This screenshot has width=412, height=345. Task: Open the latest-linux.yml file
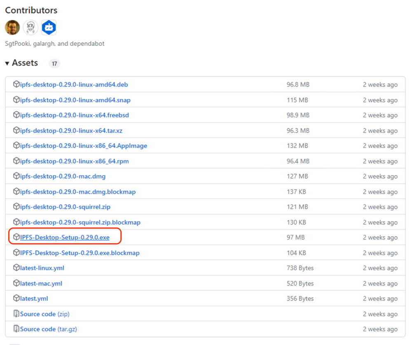click(x=42, y=268)
